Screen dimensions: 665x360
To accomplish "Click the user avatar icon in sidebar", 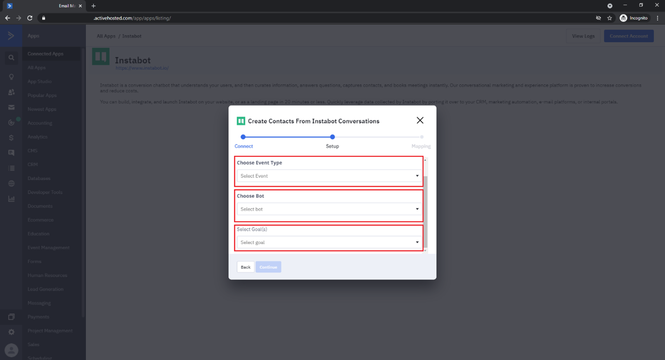I will click(x=11, y=350).
